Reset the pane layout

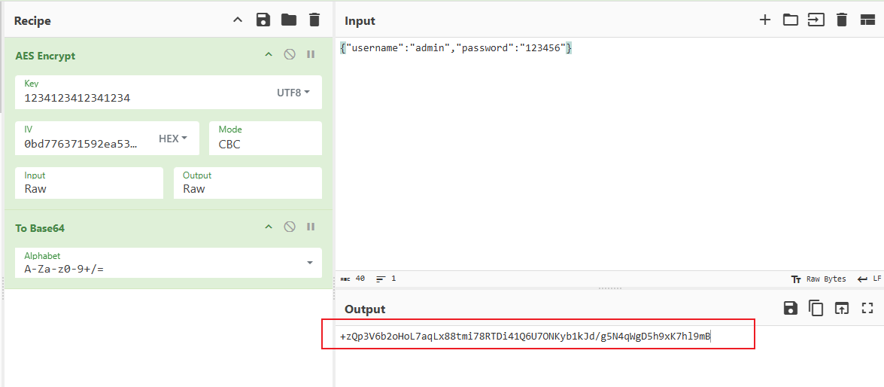[x=867, y=20]
